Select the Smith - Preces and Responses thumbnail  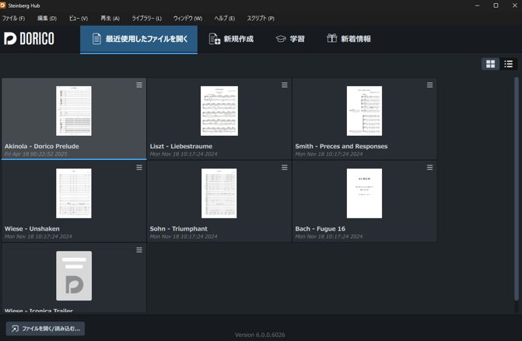364,110
